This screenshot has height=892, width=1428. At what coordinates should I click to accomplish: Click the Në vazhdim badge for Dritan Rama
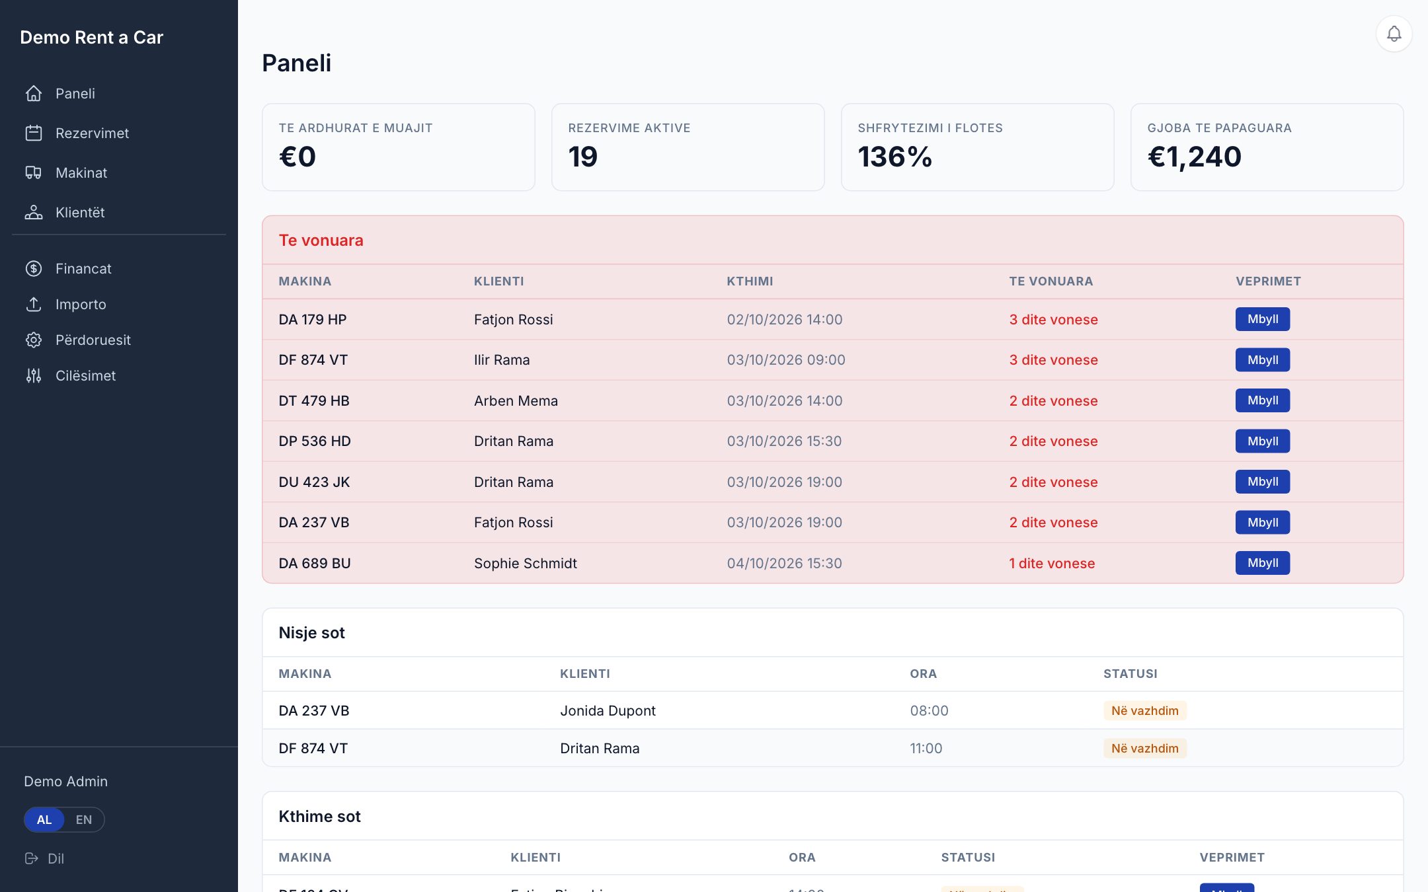(x=1144, y=748)
